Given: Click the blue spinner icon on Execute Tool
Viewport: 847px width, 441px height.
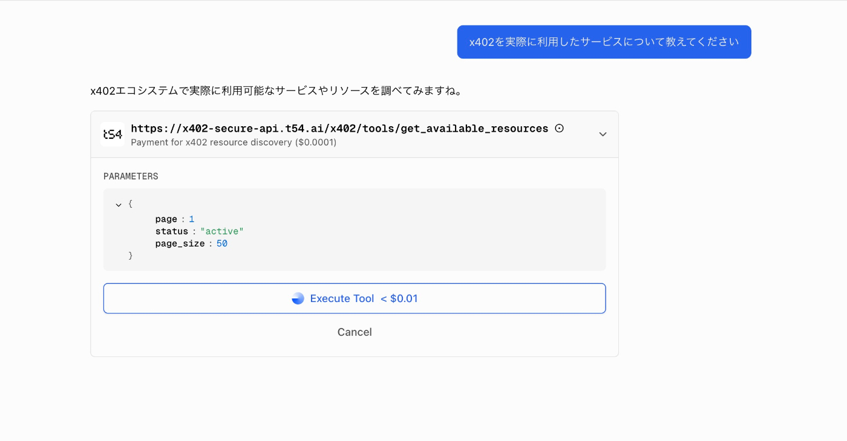Looking at the screenshot, I should 298,298.
